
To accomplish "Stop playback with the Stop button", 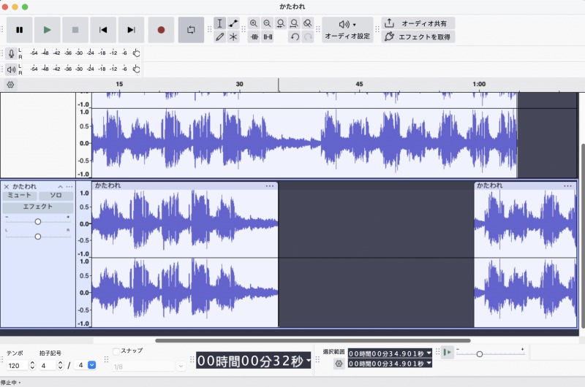I will pos(75,30).
